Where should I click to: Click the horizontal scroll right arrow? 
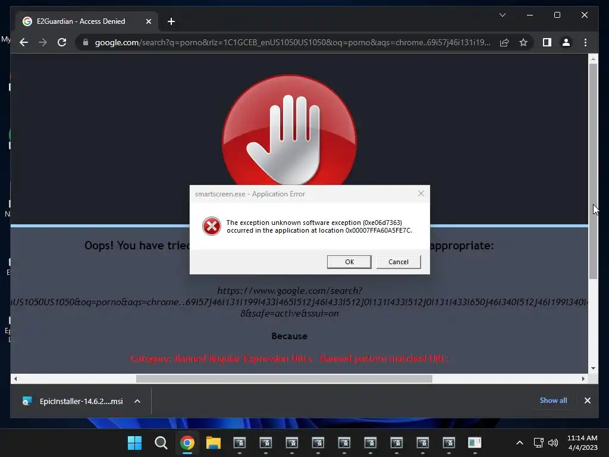[583, 378]
